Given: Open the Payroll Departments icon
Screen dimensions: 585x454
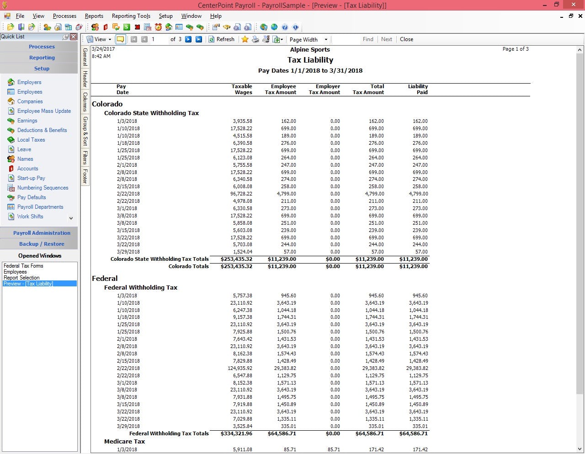Looking at the screenshot, I should pyautogui.click(x=40, y=207).
